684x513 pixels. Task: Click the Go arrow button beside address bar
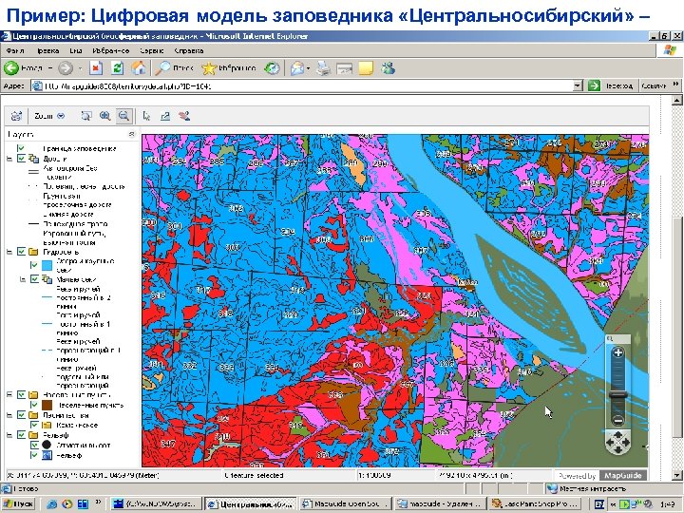pos(594,85)
